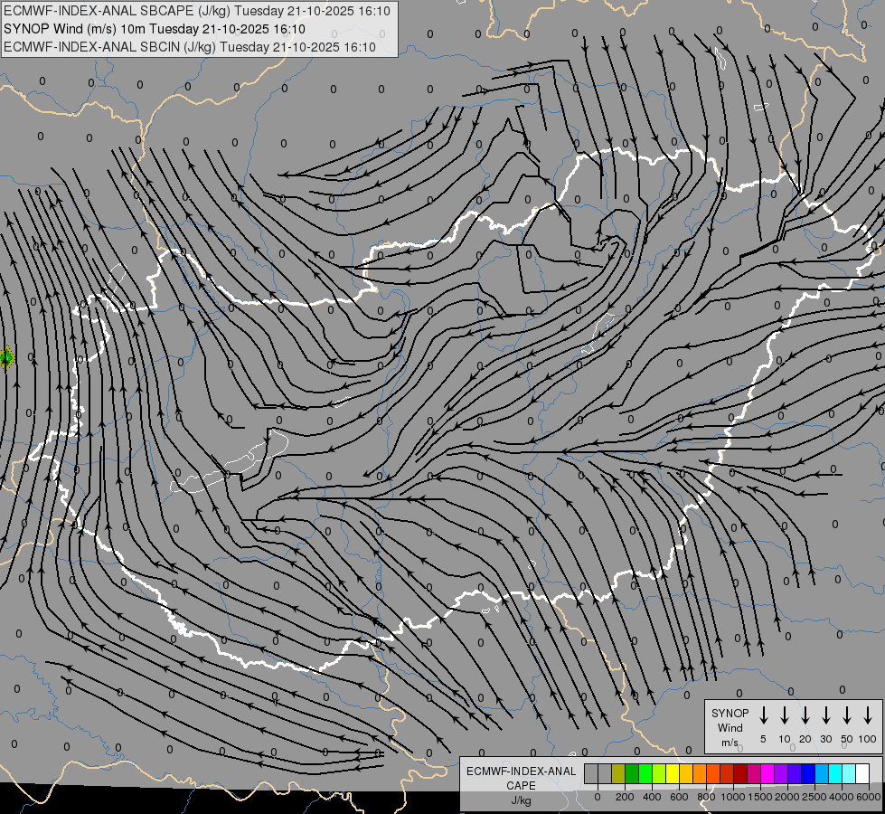Select the pure yellow CAPE legend swatch
Image resolution: width=885 pixels, height=814 pixels.
(x=673, y=773)
